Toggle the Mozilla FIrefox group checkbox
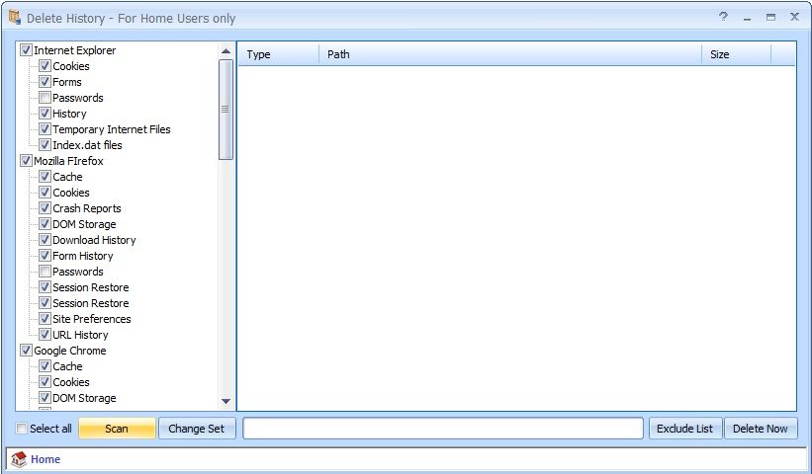Screen dimensions: 812x474 tap(26, 161)
